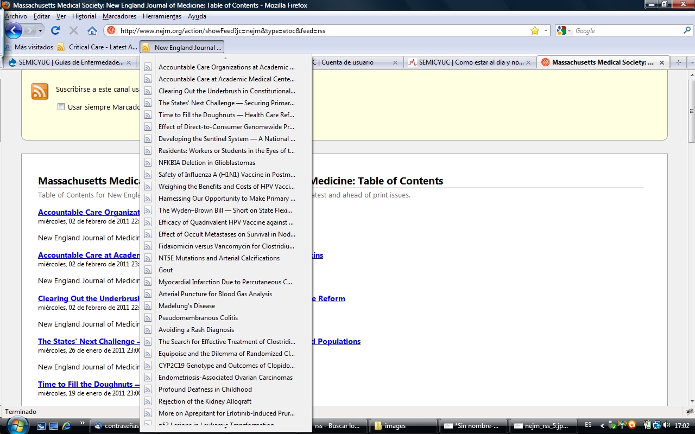Click feed icon beside 'Profound Deafness in Childhood'
The image size is (695, 434).
coord(148,390)
